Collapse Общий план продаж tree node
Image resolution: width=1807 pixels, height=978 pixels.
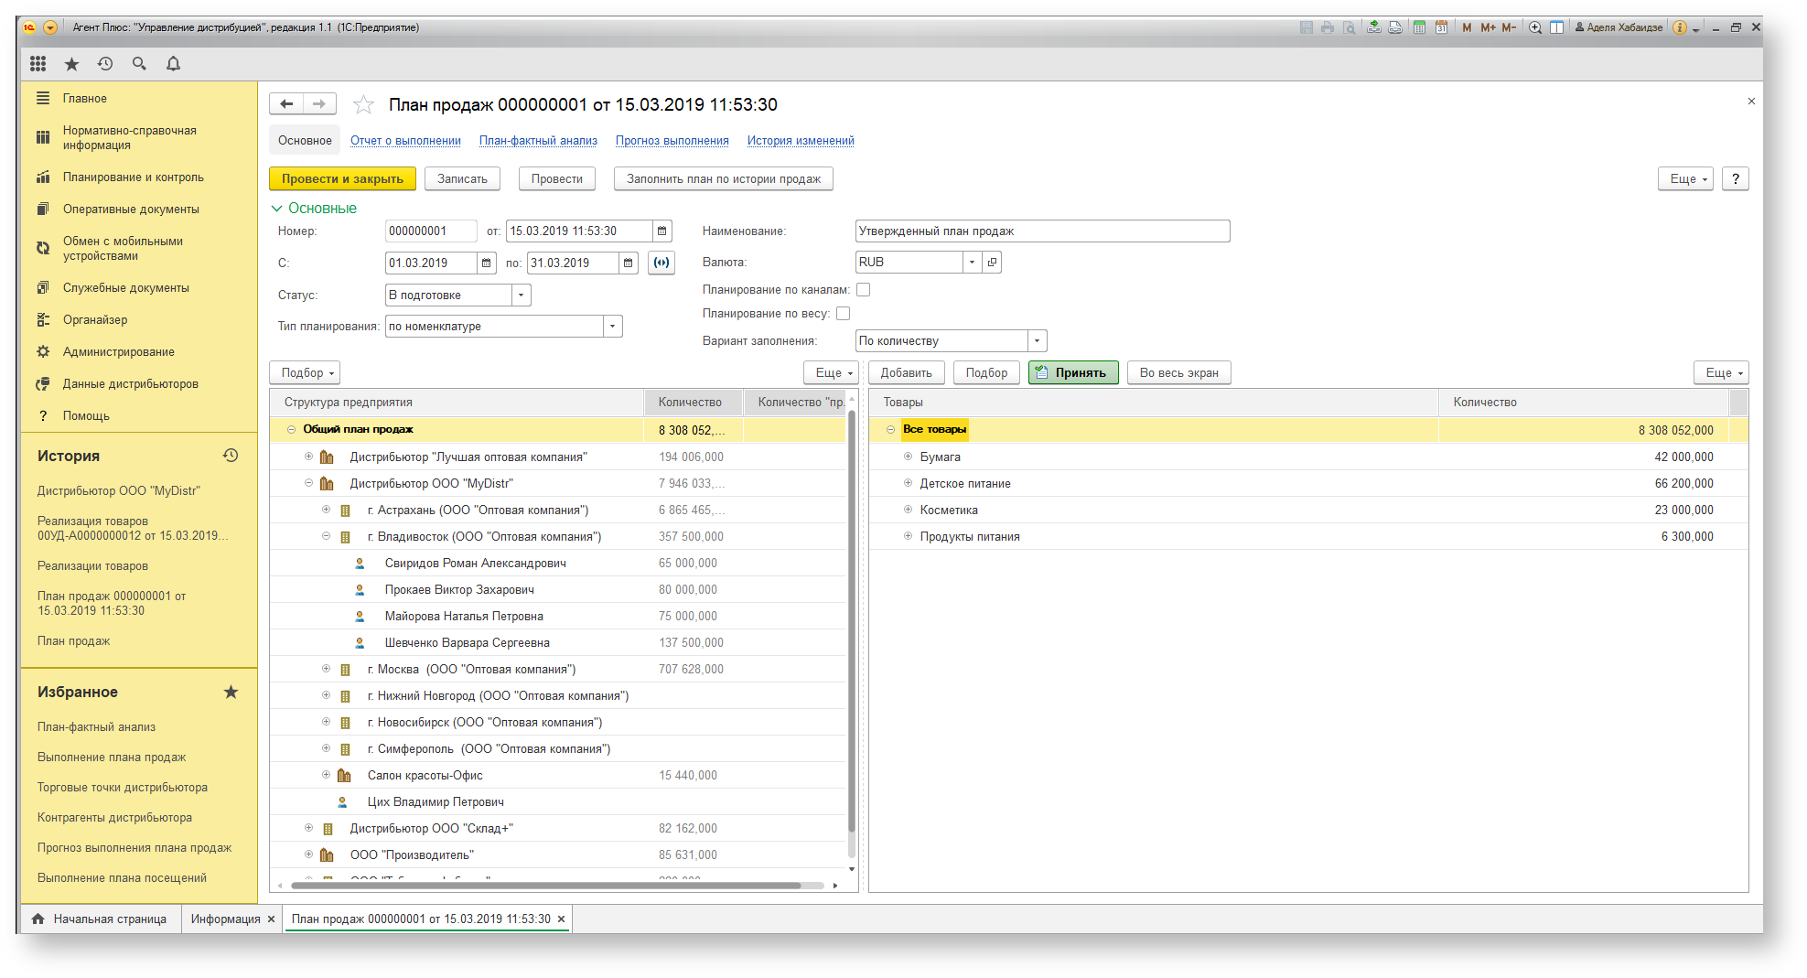pos(291,429)
